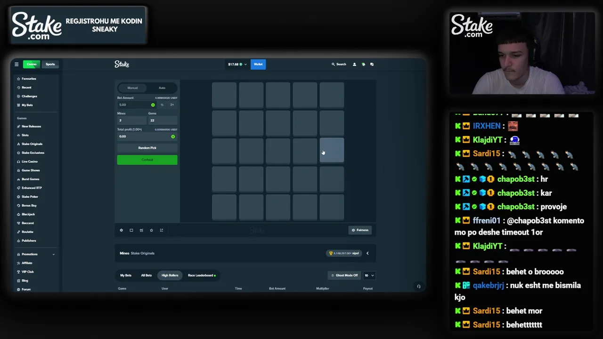The width and height of the screenshot is (603, 339).
Task: Open live stats chart icon
Action: (141, 230)
